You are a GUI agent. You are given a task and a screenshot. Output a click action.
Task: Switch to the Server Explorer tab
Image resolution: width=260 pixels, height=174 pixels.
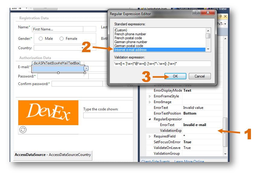click(185, 9)
